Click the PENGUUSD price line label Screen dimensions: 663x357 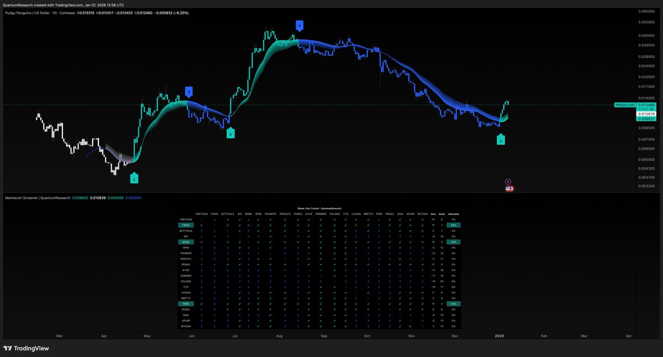[625, 105]
